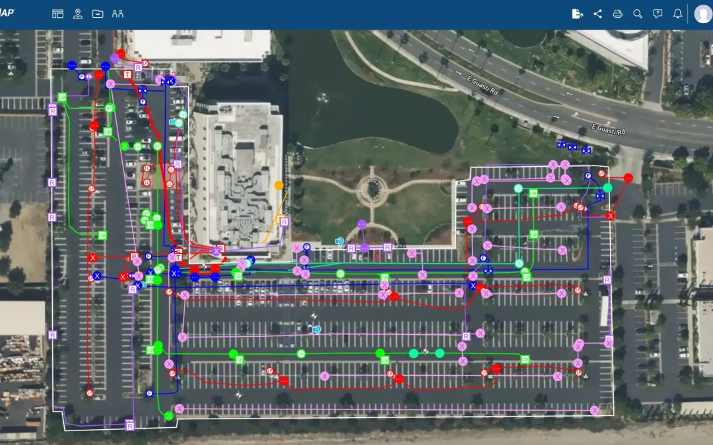
Task: Open the Share icon in the toolbar
Action: [597, 13]
